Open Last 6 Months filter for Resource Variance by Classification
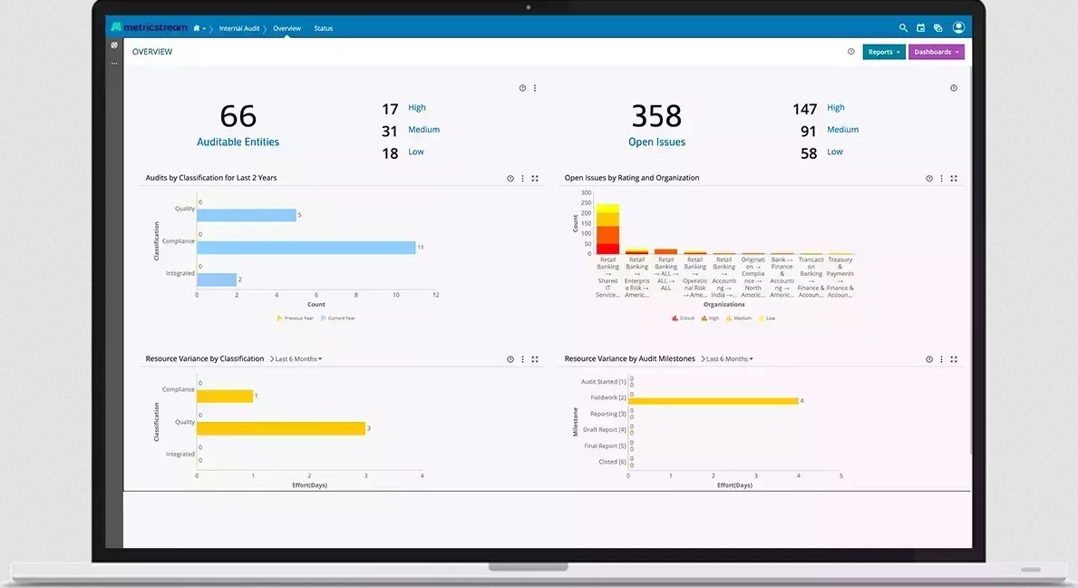The image size is (1078, 588). pos(296,359)
